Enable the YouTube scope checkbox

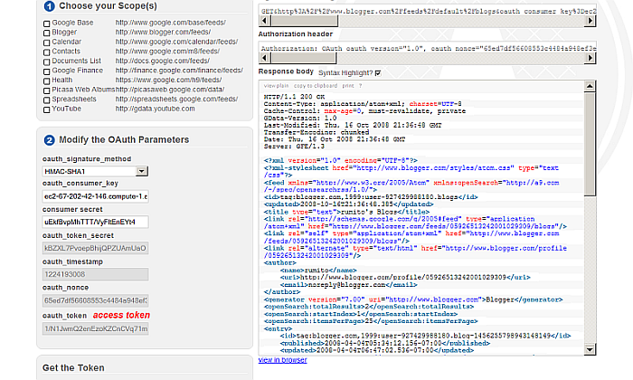[x=47, y=109]
